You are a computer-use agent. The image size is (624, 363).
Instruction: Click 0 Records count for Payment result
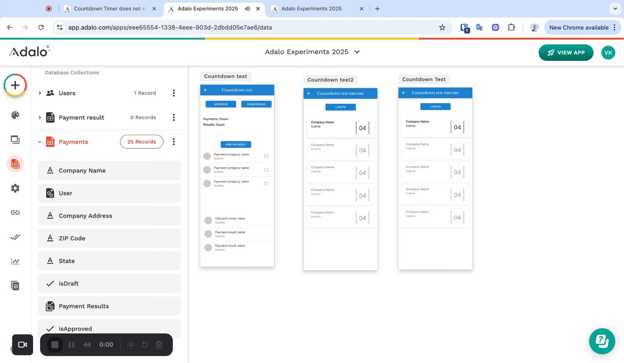[x=143, y=117]
